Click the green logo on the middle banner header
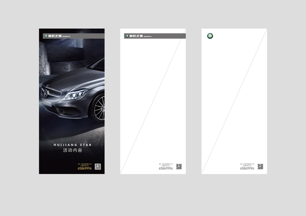Viewport: 306px width, 216px height. pyautogui.click(x=128, y=36)
